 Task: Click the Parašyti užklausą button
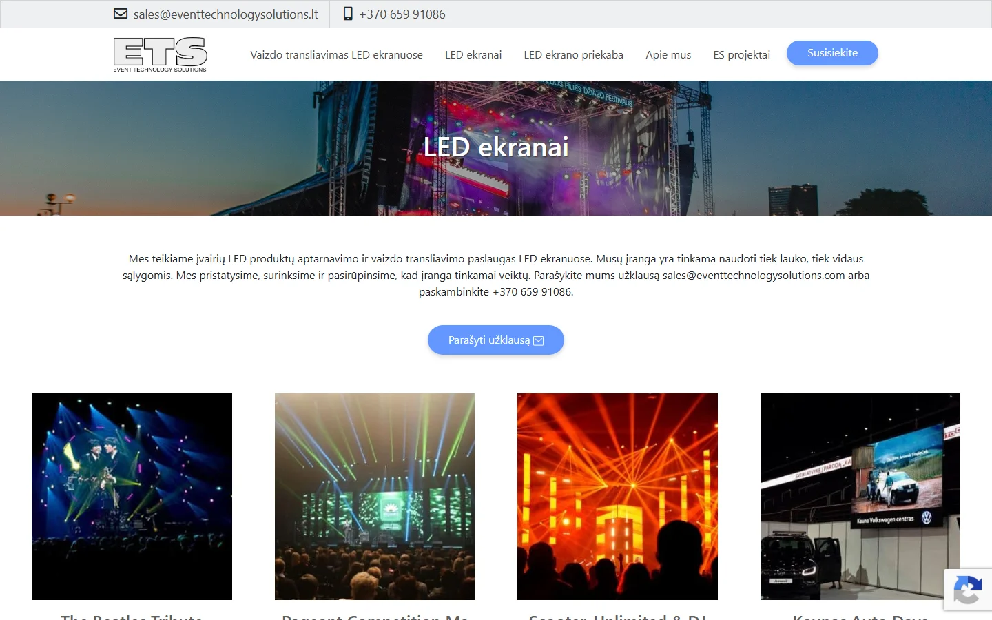pyautogui.click(x=496, y=340)
